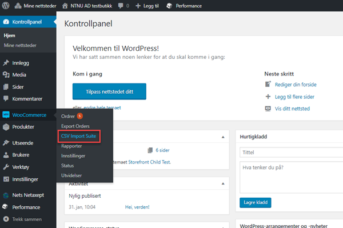
Task: Collapse the overview panel above Aktivitet
Action: pos(223,137)
